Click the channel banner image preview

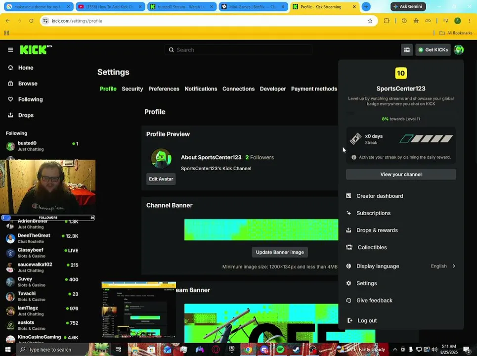coord(261,230)
